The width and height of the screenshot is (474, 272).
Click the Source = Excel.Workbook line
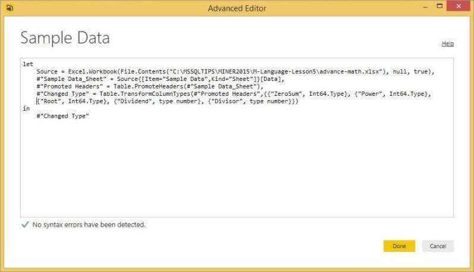(x=235, y=71)
